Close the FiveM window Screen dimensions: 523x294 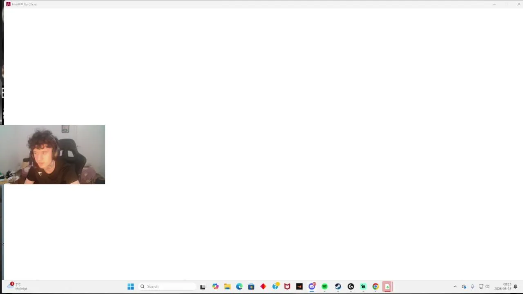click(x=519, y=4)
